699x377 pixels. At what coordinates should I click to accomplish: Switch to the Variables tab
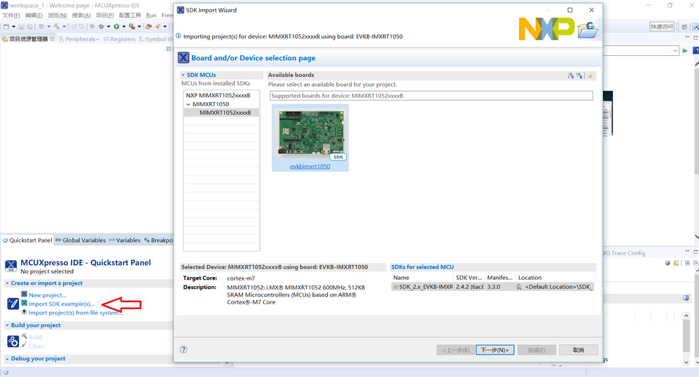click(125, 241)
